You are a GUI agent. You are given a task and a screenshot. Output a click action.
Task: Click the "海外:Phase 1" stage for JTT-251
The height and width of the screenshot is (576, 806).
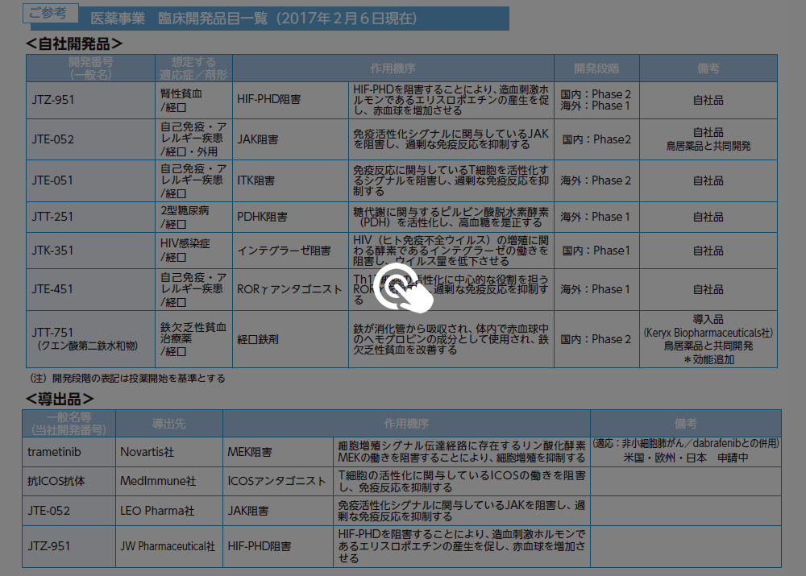pyautogui.click(x=596, y=217)
